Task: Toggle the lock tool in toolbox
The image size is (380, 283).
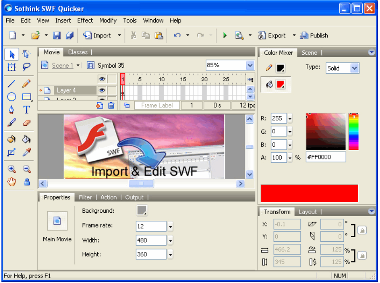Action: tap(27, 182)
